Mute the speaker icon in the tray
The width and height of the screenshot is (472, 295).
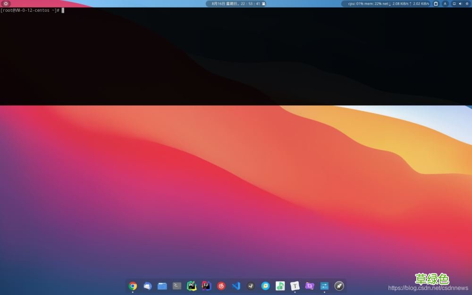pyautogui.click(x=462, y=3)
